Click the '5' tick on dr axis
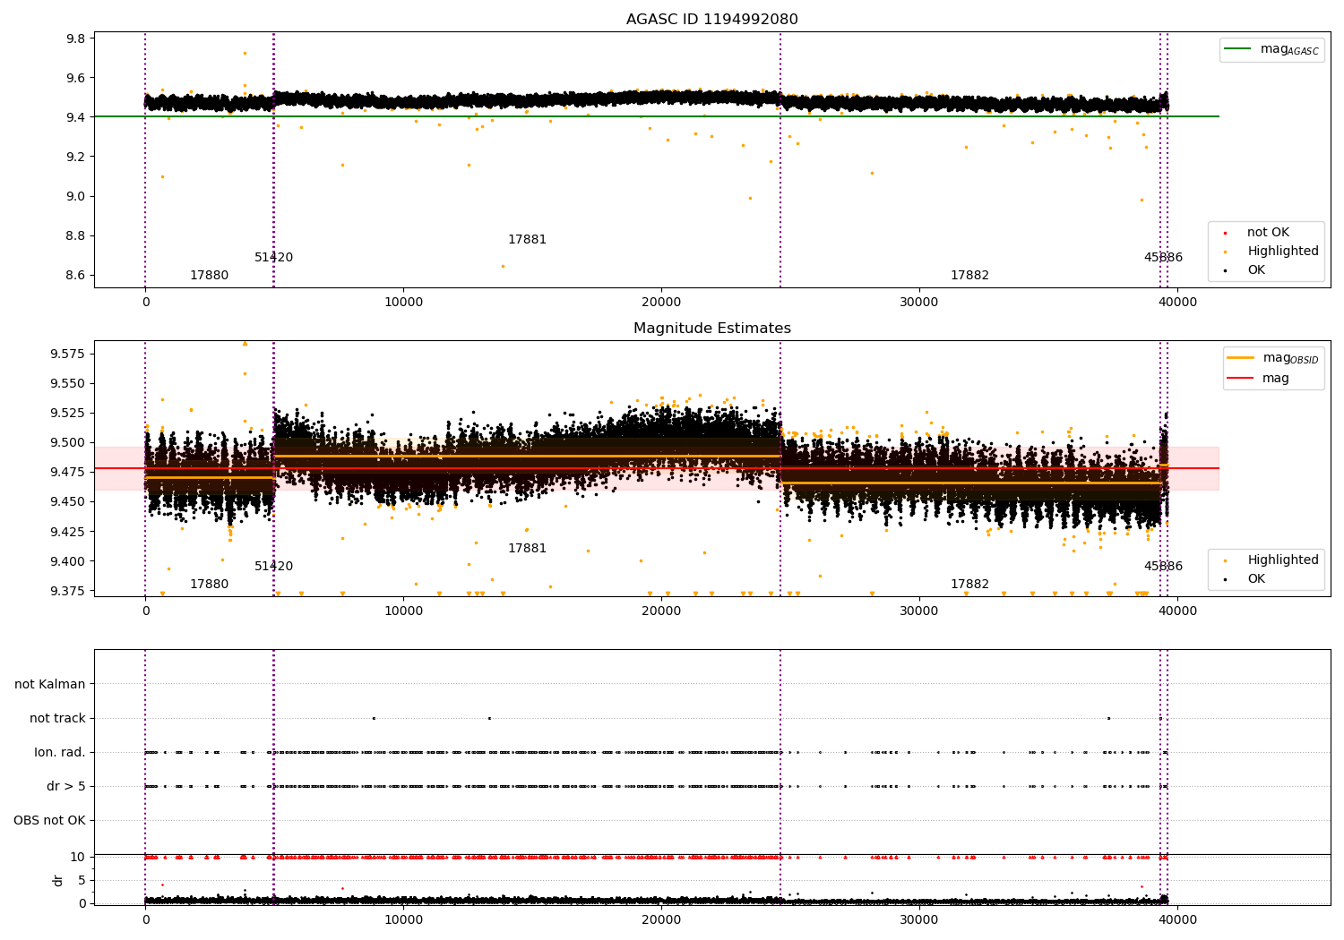 click(82, 880)
